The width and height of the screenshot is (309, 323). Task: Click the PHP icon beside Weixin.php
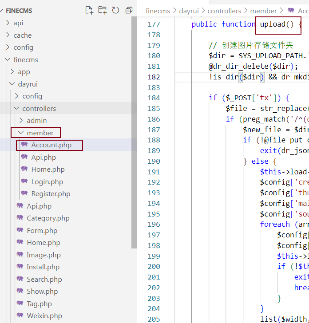20,316
